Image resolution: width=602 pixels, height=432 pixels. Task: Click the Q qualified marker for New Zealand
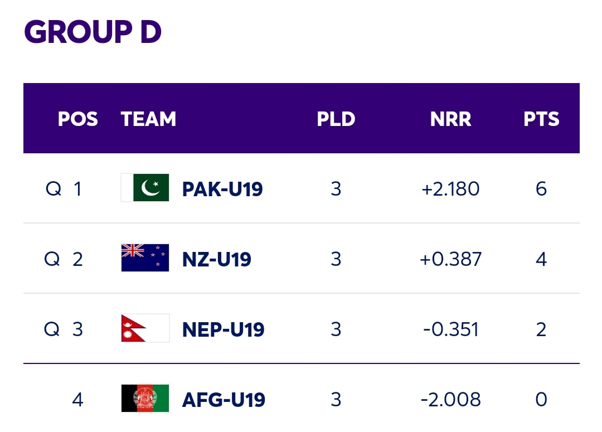click(52, 259)
